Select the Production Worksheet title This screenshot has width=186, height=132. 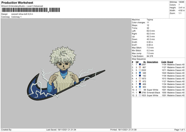pyautogui.click(x=17, y=2)
